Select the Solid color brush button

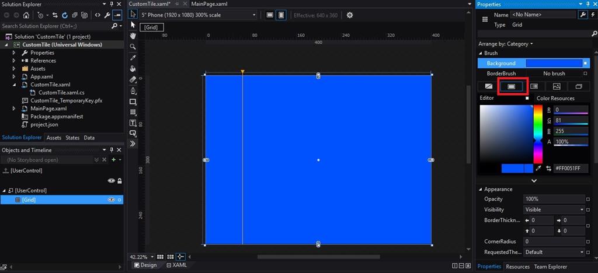(x=512, y=86)
